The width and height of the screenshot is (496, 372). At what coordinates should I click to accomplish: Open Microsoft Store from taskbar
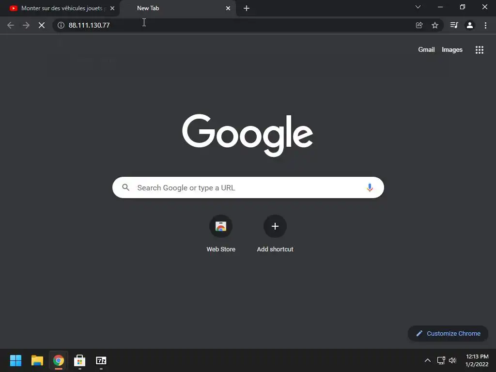80,360
